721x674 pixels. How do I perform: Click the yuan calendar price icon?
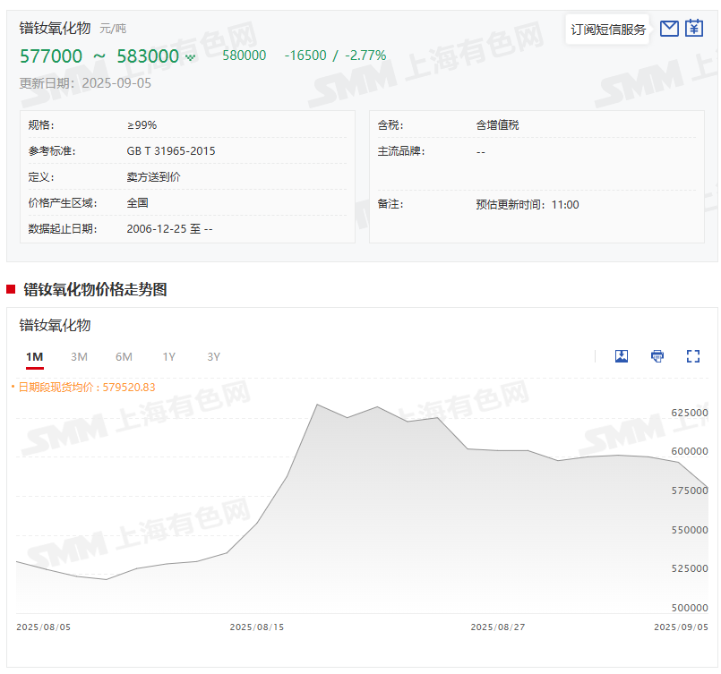[x=694, y=29]
